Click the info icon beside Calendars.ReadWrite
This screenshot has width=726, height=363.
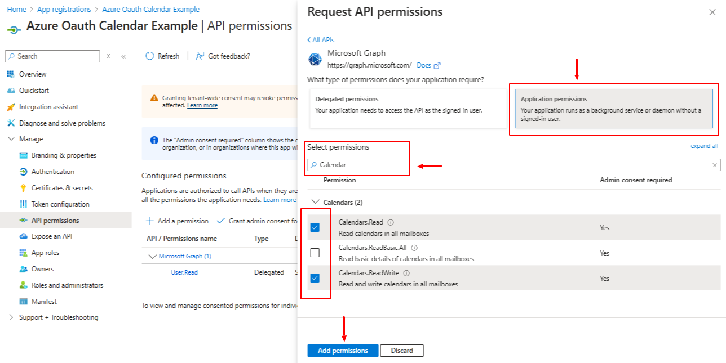pos(406,273)
